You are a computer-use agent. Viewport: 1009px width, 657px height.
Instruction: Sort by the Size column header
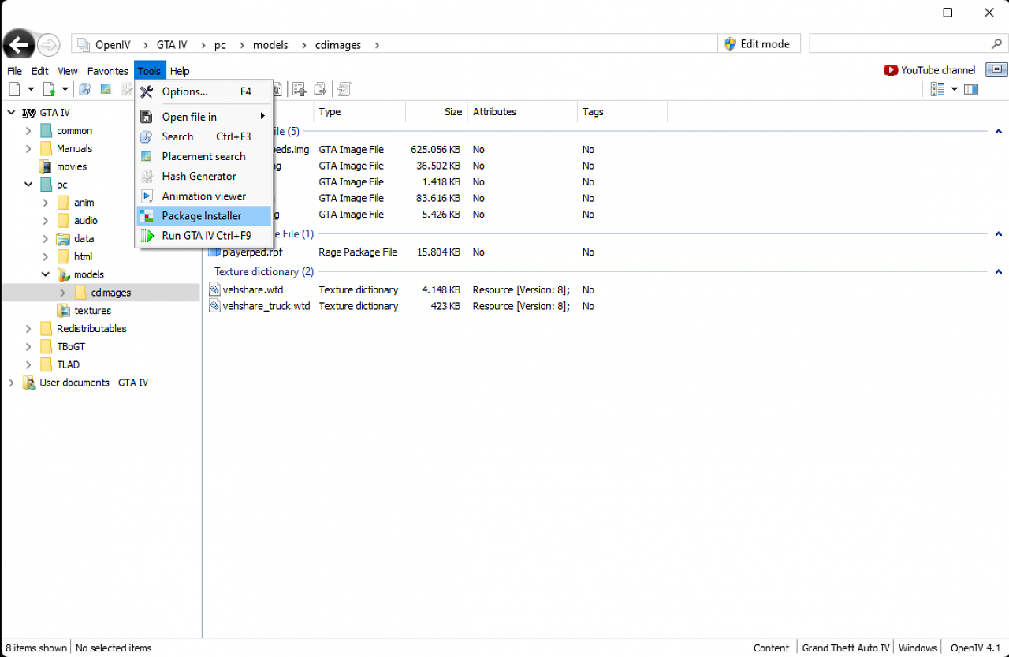[437, 112]
